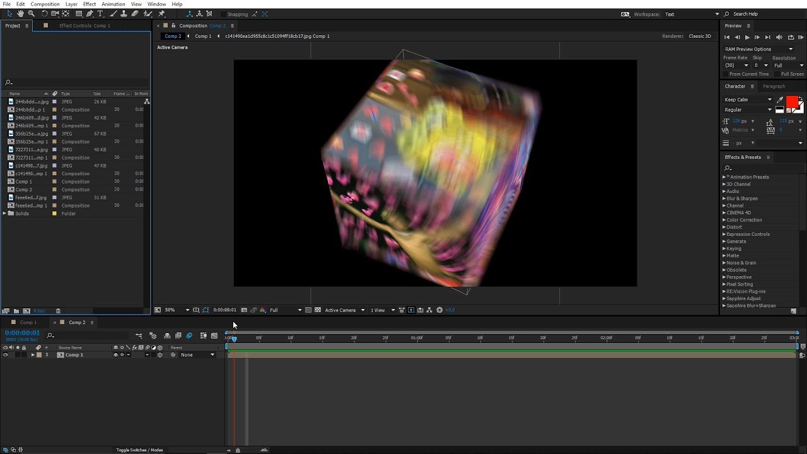Screen dimensions: 807x454
Task: Click the timeline search magnifier icon
Action: [50, 335]
